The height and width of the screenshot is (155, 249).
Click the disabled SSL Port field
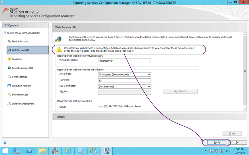click(x=124, y=92)
